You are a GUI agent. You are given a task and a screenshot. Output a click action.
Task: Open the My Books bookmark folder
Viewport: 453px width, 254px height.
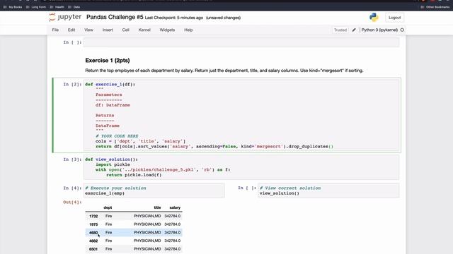pos(13,7)
